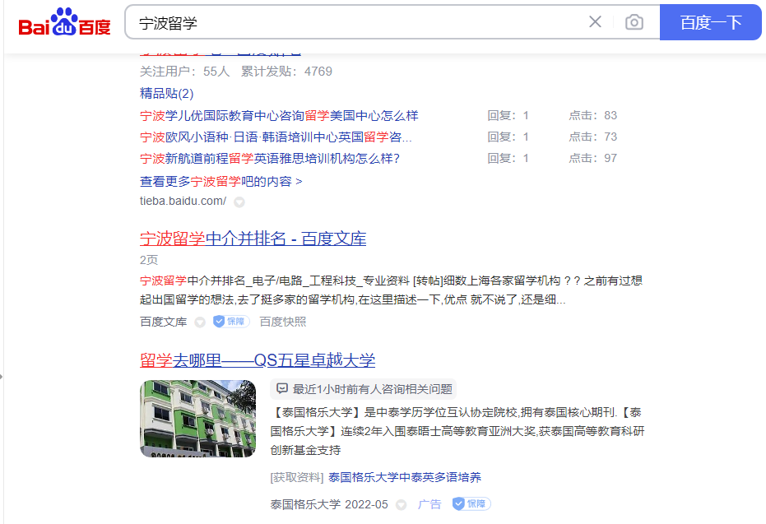The height and width of the screenshot is (524, 766).
Task: Click the Baidu logo
Action: [x=64, y=22]
